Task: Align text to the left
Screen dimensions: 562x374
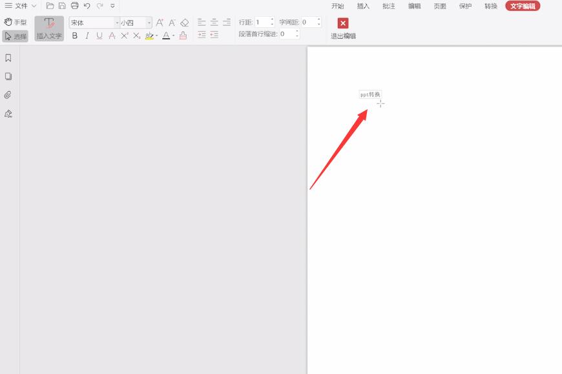Action: pos(202,23)
